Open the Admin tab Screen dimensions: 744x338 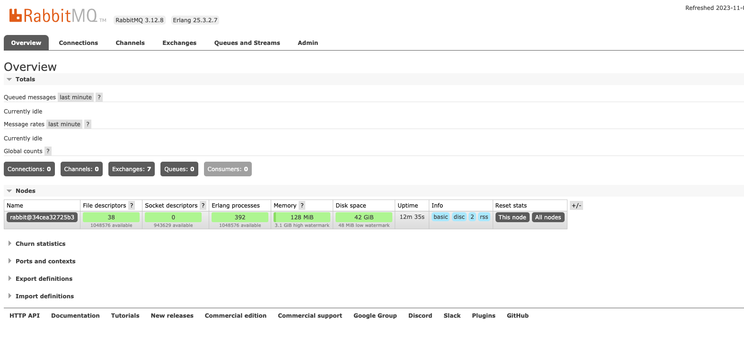[308, 43]
